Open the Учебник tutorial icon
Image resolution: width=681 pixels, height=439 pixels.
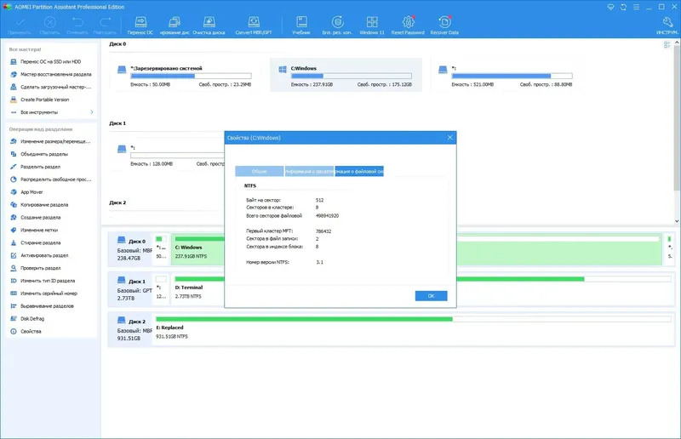[x=301, y=26]
